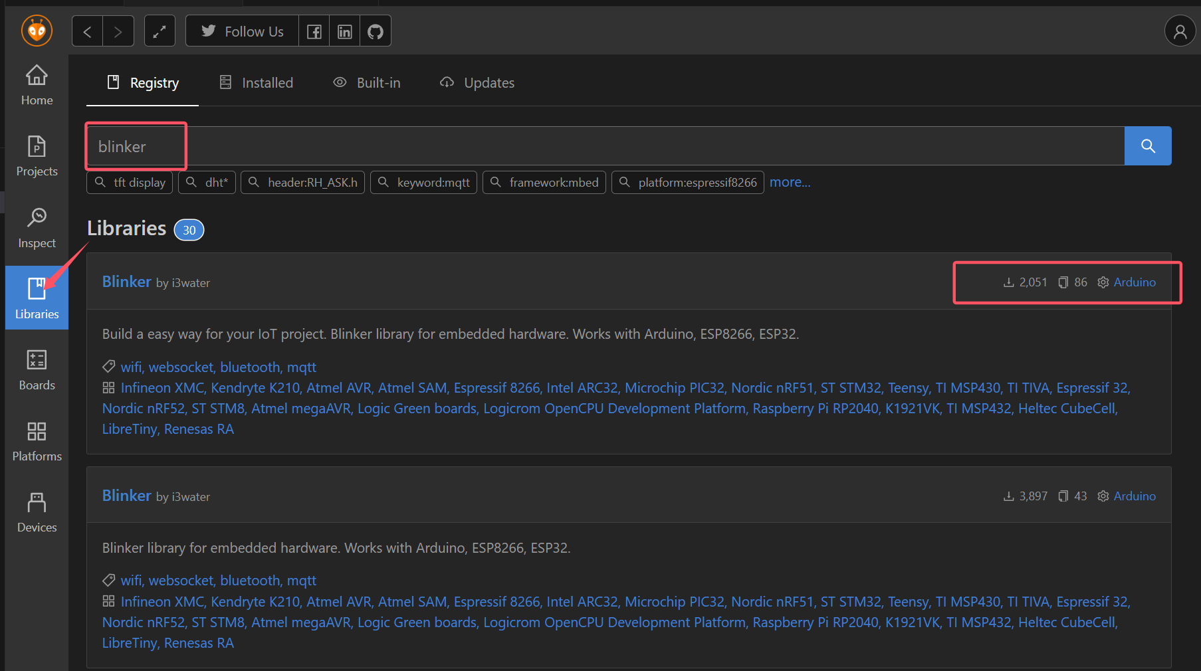Select the 'keyword:mqtt' search example
This screenshot has height=671, width=1201.
point(423,182)
